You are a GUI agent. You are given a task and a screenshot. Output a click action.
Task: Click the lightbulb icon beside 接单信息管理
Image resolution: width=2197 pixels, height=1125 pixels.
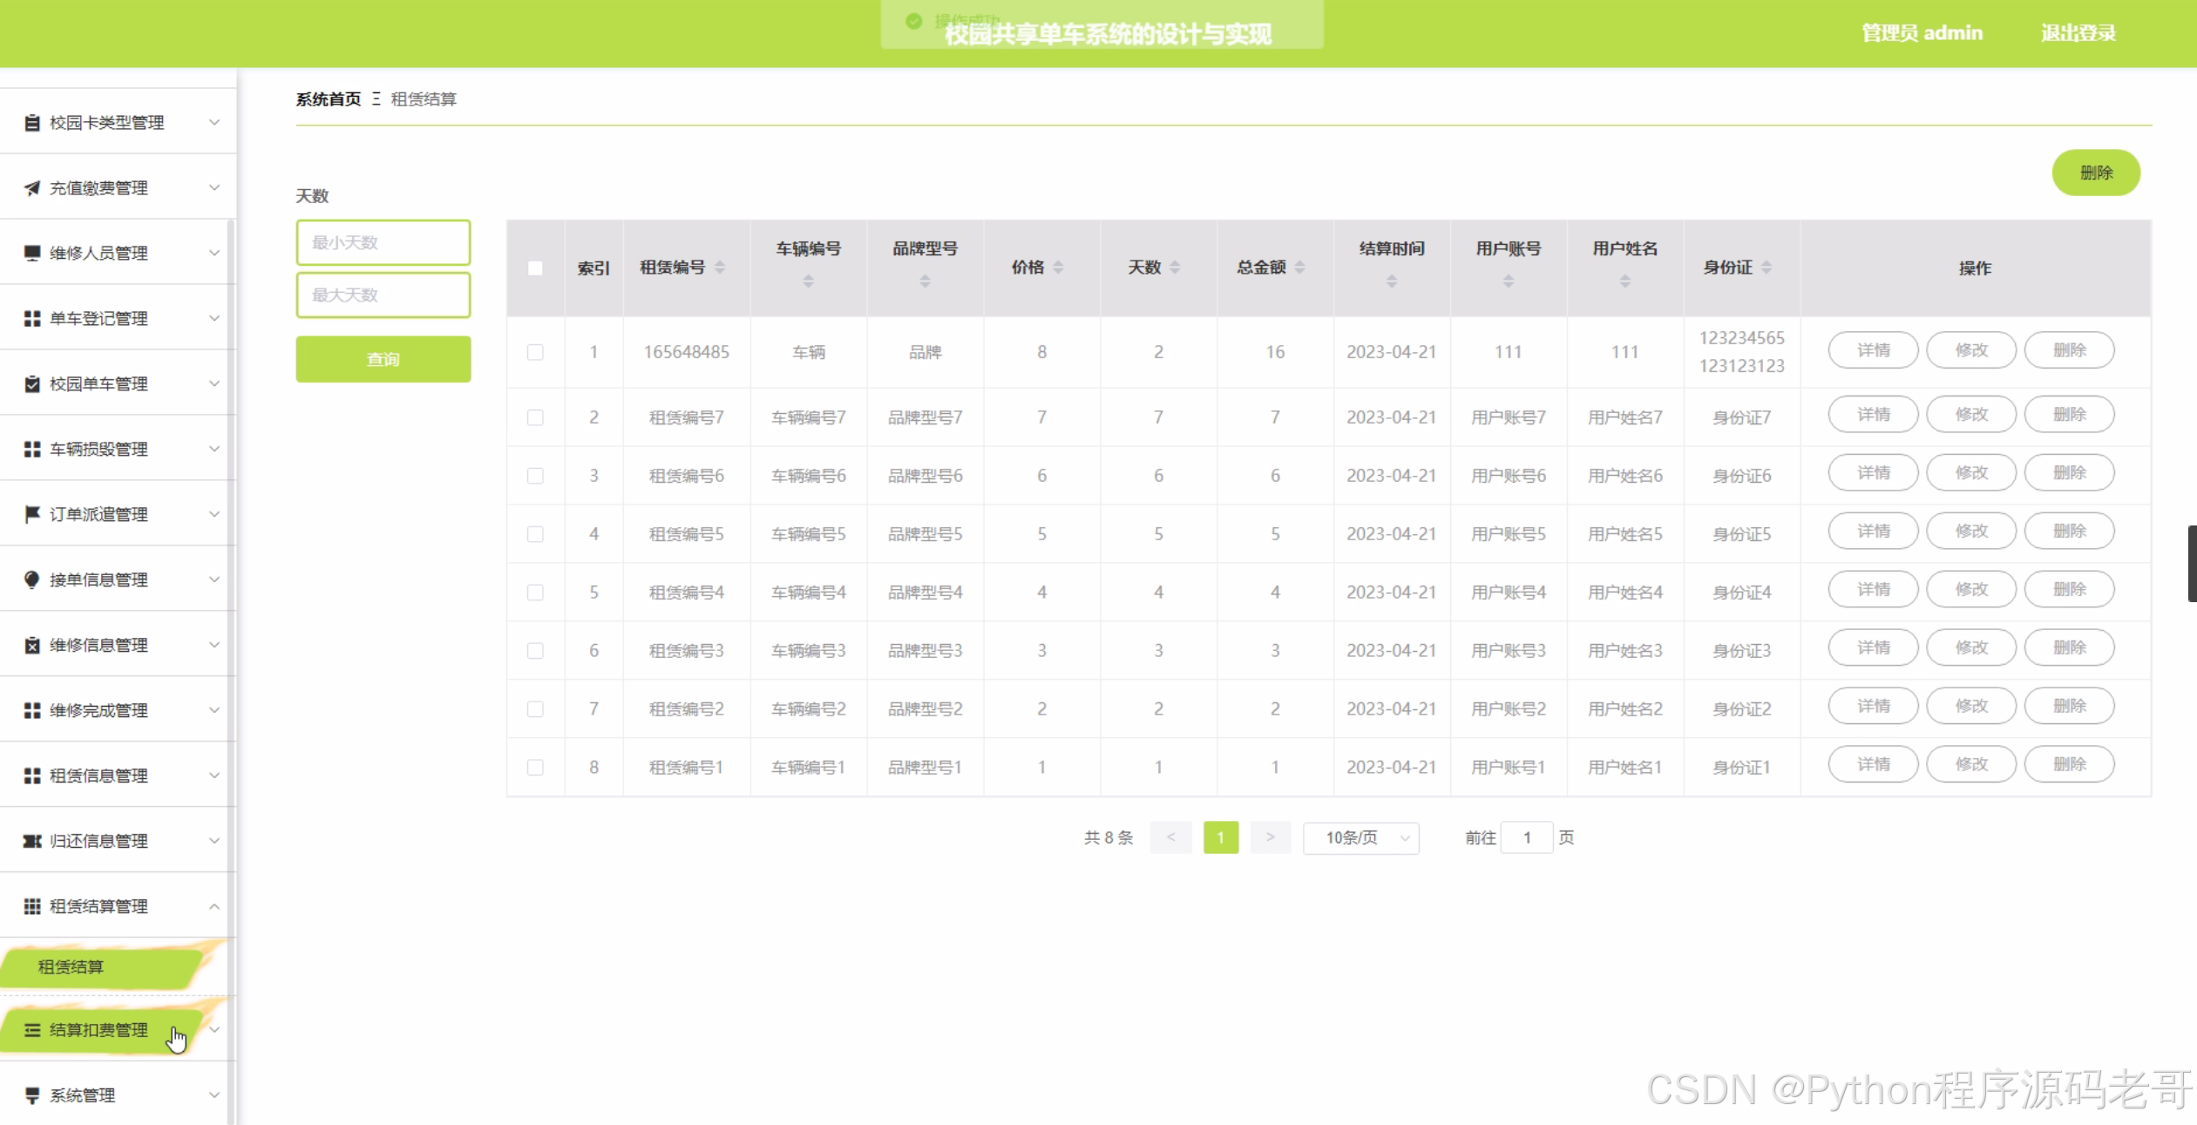[x=32, y=579]
